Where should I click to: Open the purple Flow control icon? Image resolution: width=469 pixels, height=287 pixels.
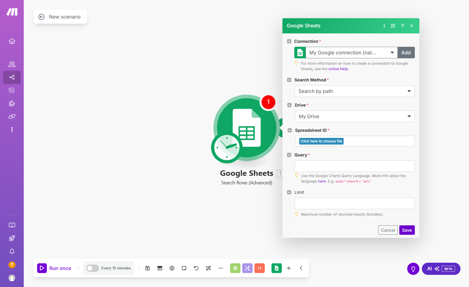(247, 268)
